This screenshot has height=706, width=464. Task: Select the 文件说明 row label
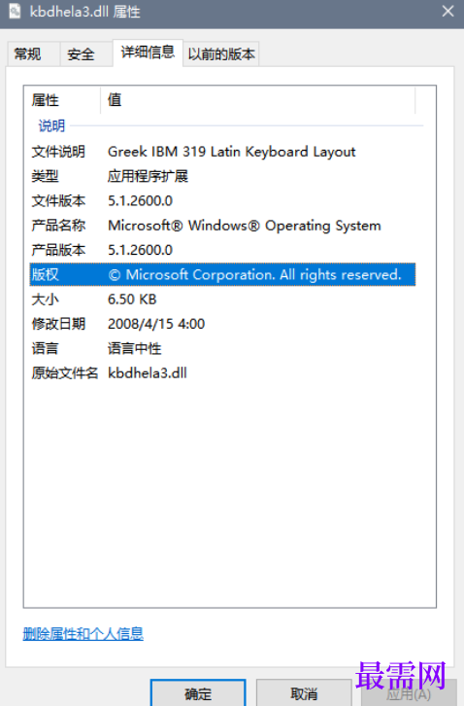click(58, 152)
